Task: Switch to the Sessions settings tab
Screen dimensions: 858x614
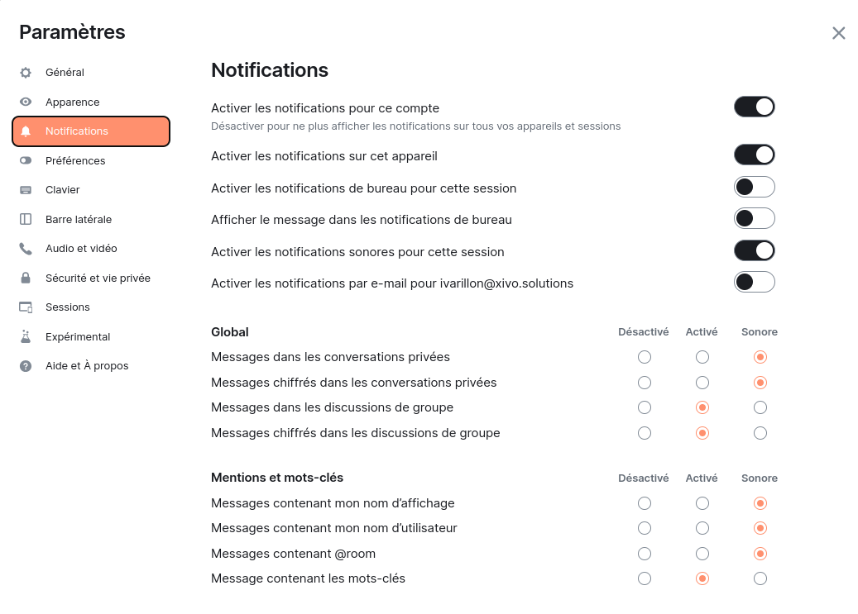Action: click(68, 307)
